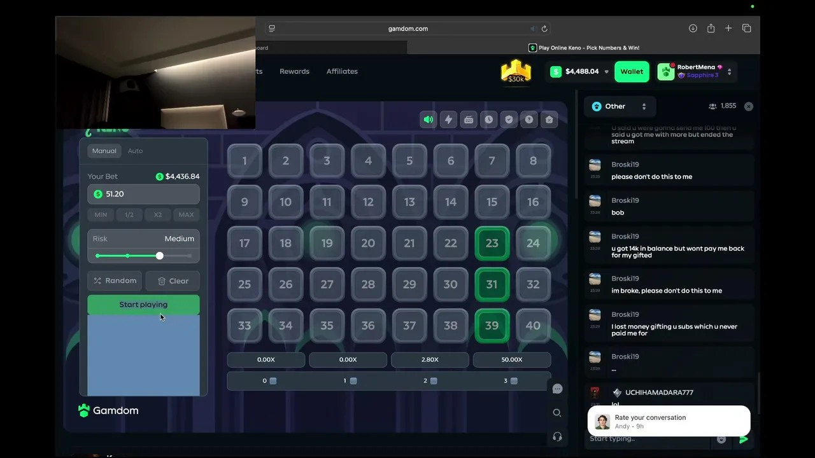Click the $4,436.84 Your Bet balance
Screen dimensions: 815x458
tap(178, 176)
